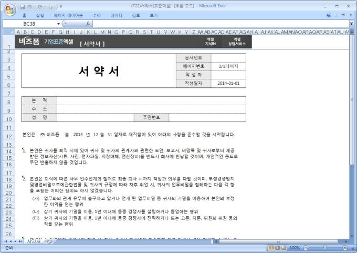Image resolution: width=357 pixels, height=253 pixels.
Task: Click the Name Box showing BC38
Action: click(29, 24)
